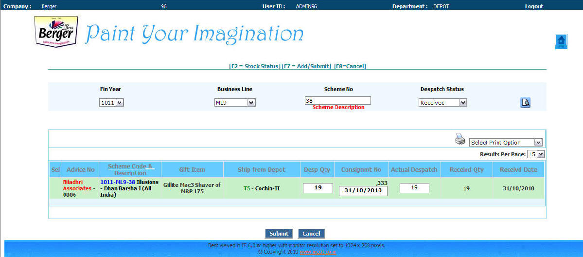Click the Gillite Mac3 Shaver gift item

coord(192,188)
